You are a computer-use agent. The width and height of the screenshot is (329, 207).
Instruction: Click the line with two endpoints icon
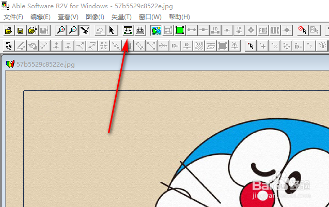coord(192,30)
